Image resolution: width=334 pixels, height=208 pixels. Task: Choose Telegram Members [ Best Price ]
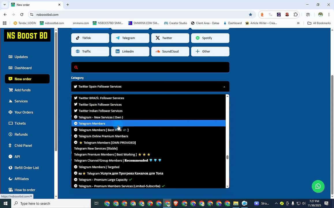pos(148,130)
